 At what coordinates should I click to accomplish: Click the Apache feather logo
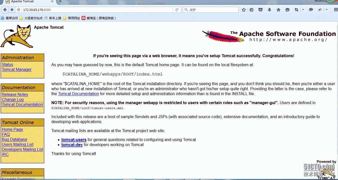tap(223, 36)
